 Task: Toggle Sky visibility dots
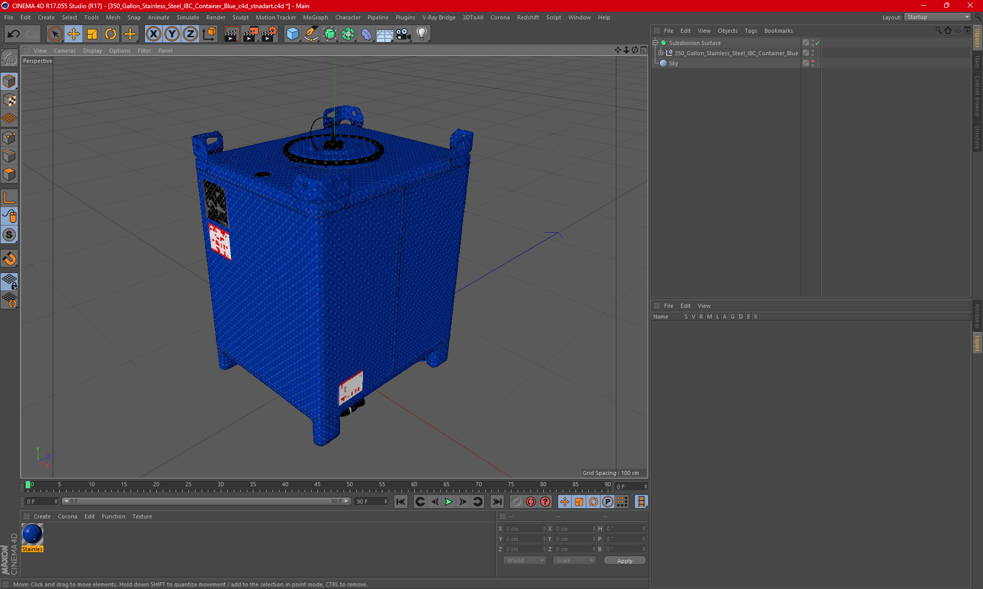pyautogui.click(x=813, y=63)
